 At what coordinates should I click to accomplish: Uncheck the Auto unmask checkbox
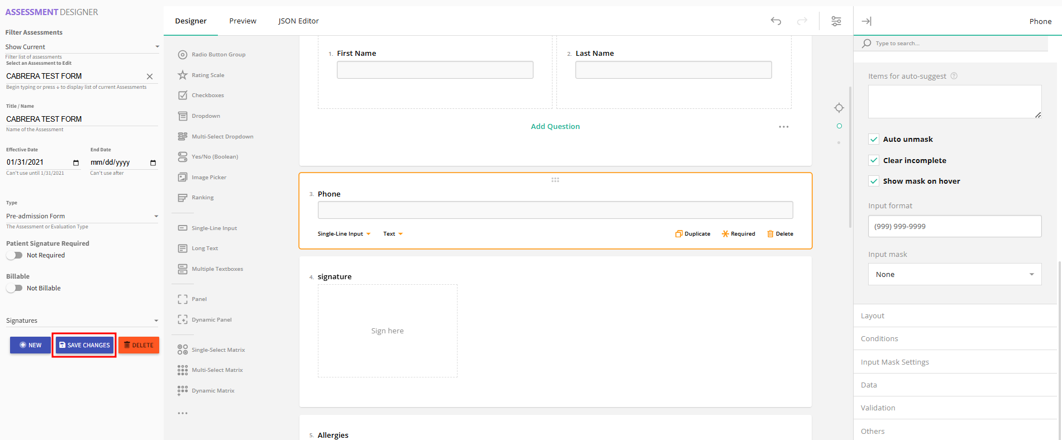[874, 140]
